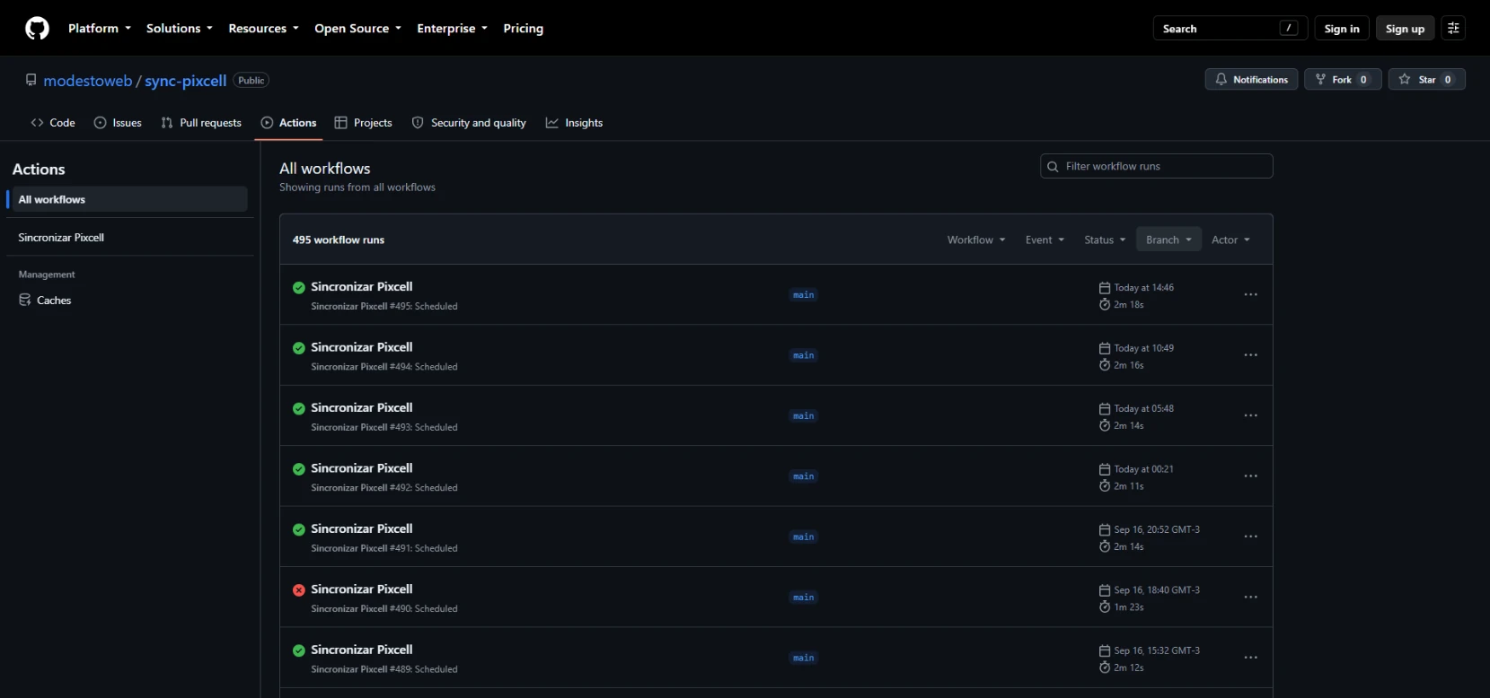Click the red failure icon of run #490
The image size is (1490, 698).
point(299,590)
